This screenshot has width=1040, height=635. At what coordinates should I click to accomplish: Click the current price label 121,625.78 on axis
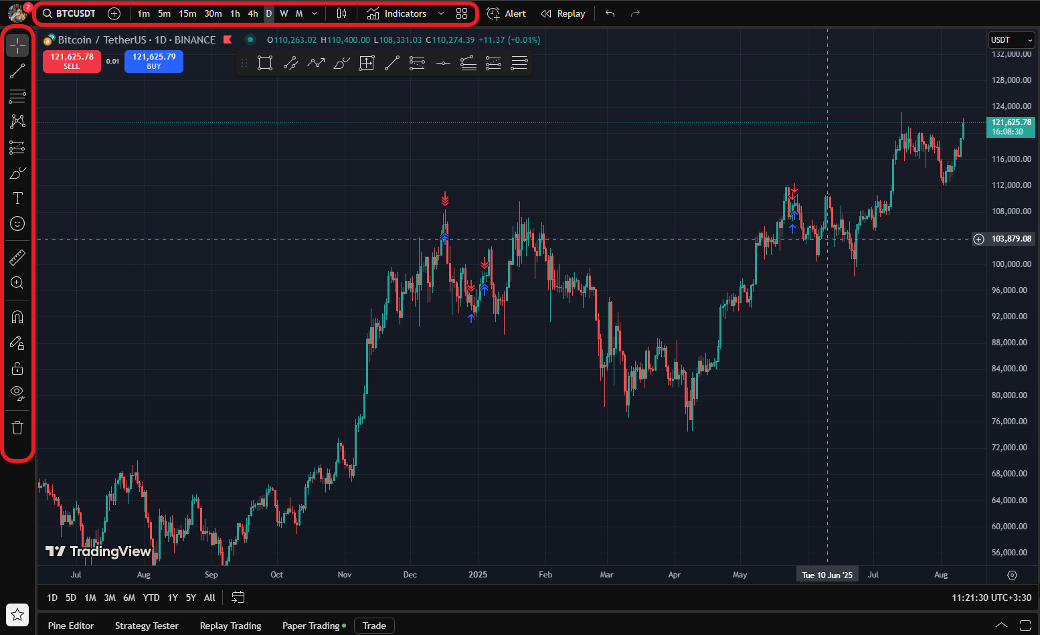tap(1011, 126)
